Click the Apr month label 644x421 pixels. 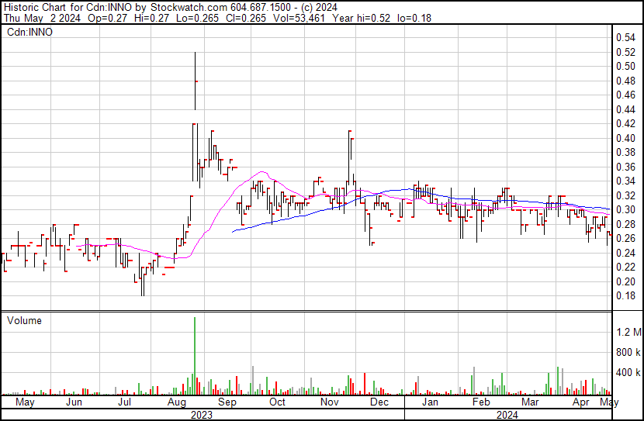click(x=581, y=402)
